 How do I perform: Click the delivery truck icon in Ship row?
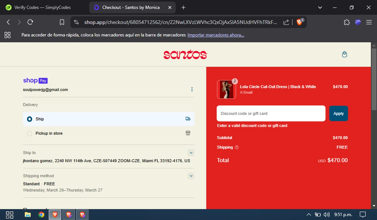coord(188,119)
